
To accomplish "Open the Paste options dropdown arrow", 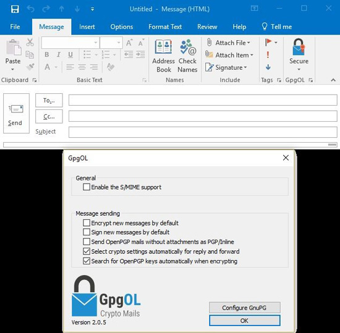I will 12,70.
